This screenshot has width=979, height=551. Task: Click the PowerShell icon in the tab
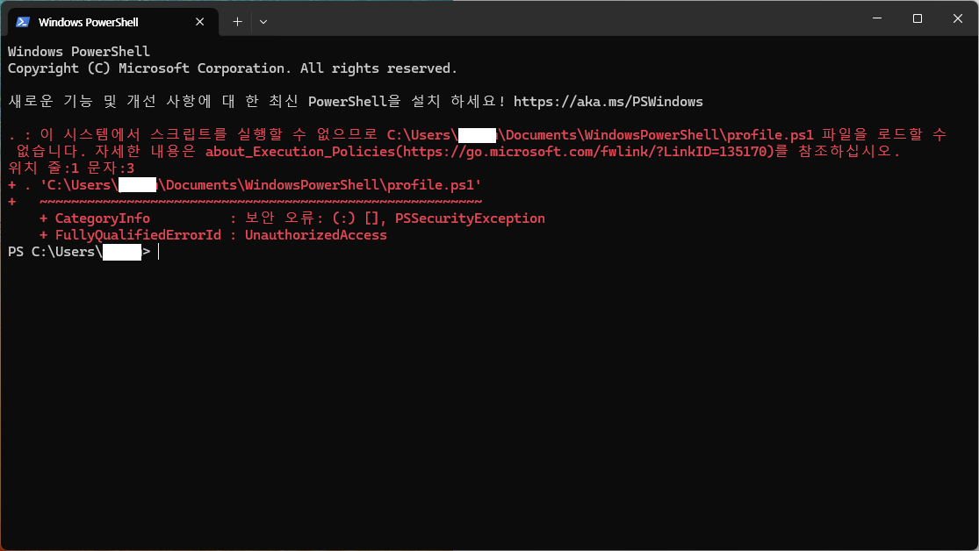(23, 22)
